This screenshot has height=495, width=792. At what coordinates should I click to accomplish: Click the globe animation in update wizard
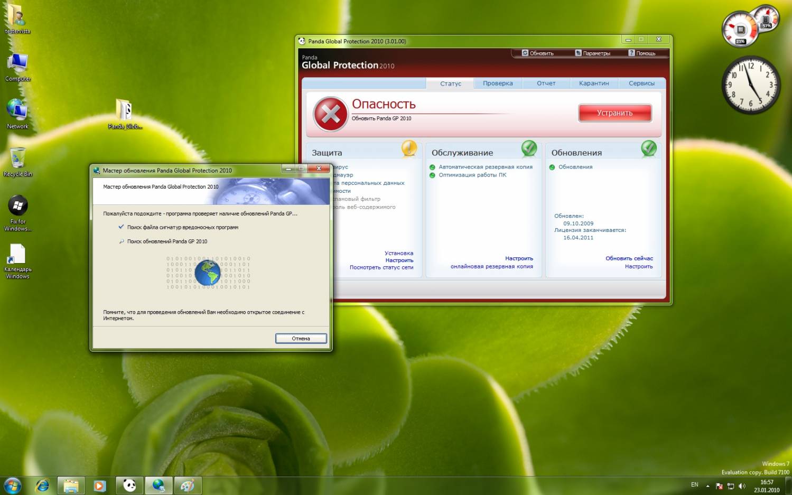[208, 273]
